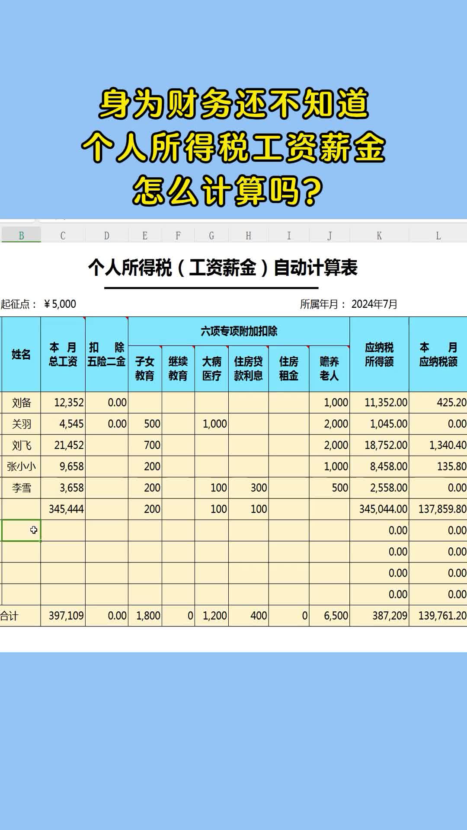Select column K header
Image resolution: width=467 pixels, height=830 pixels.
click(x=379, y=235)
